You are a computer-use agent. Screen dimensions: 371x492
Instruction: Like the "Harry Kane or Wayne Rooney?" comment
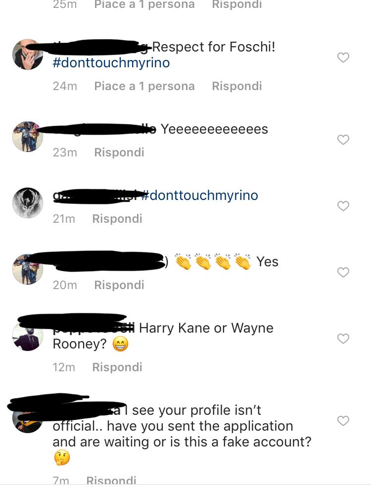[x=343, y=339]
